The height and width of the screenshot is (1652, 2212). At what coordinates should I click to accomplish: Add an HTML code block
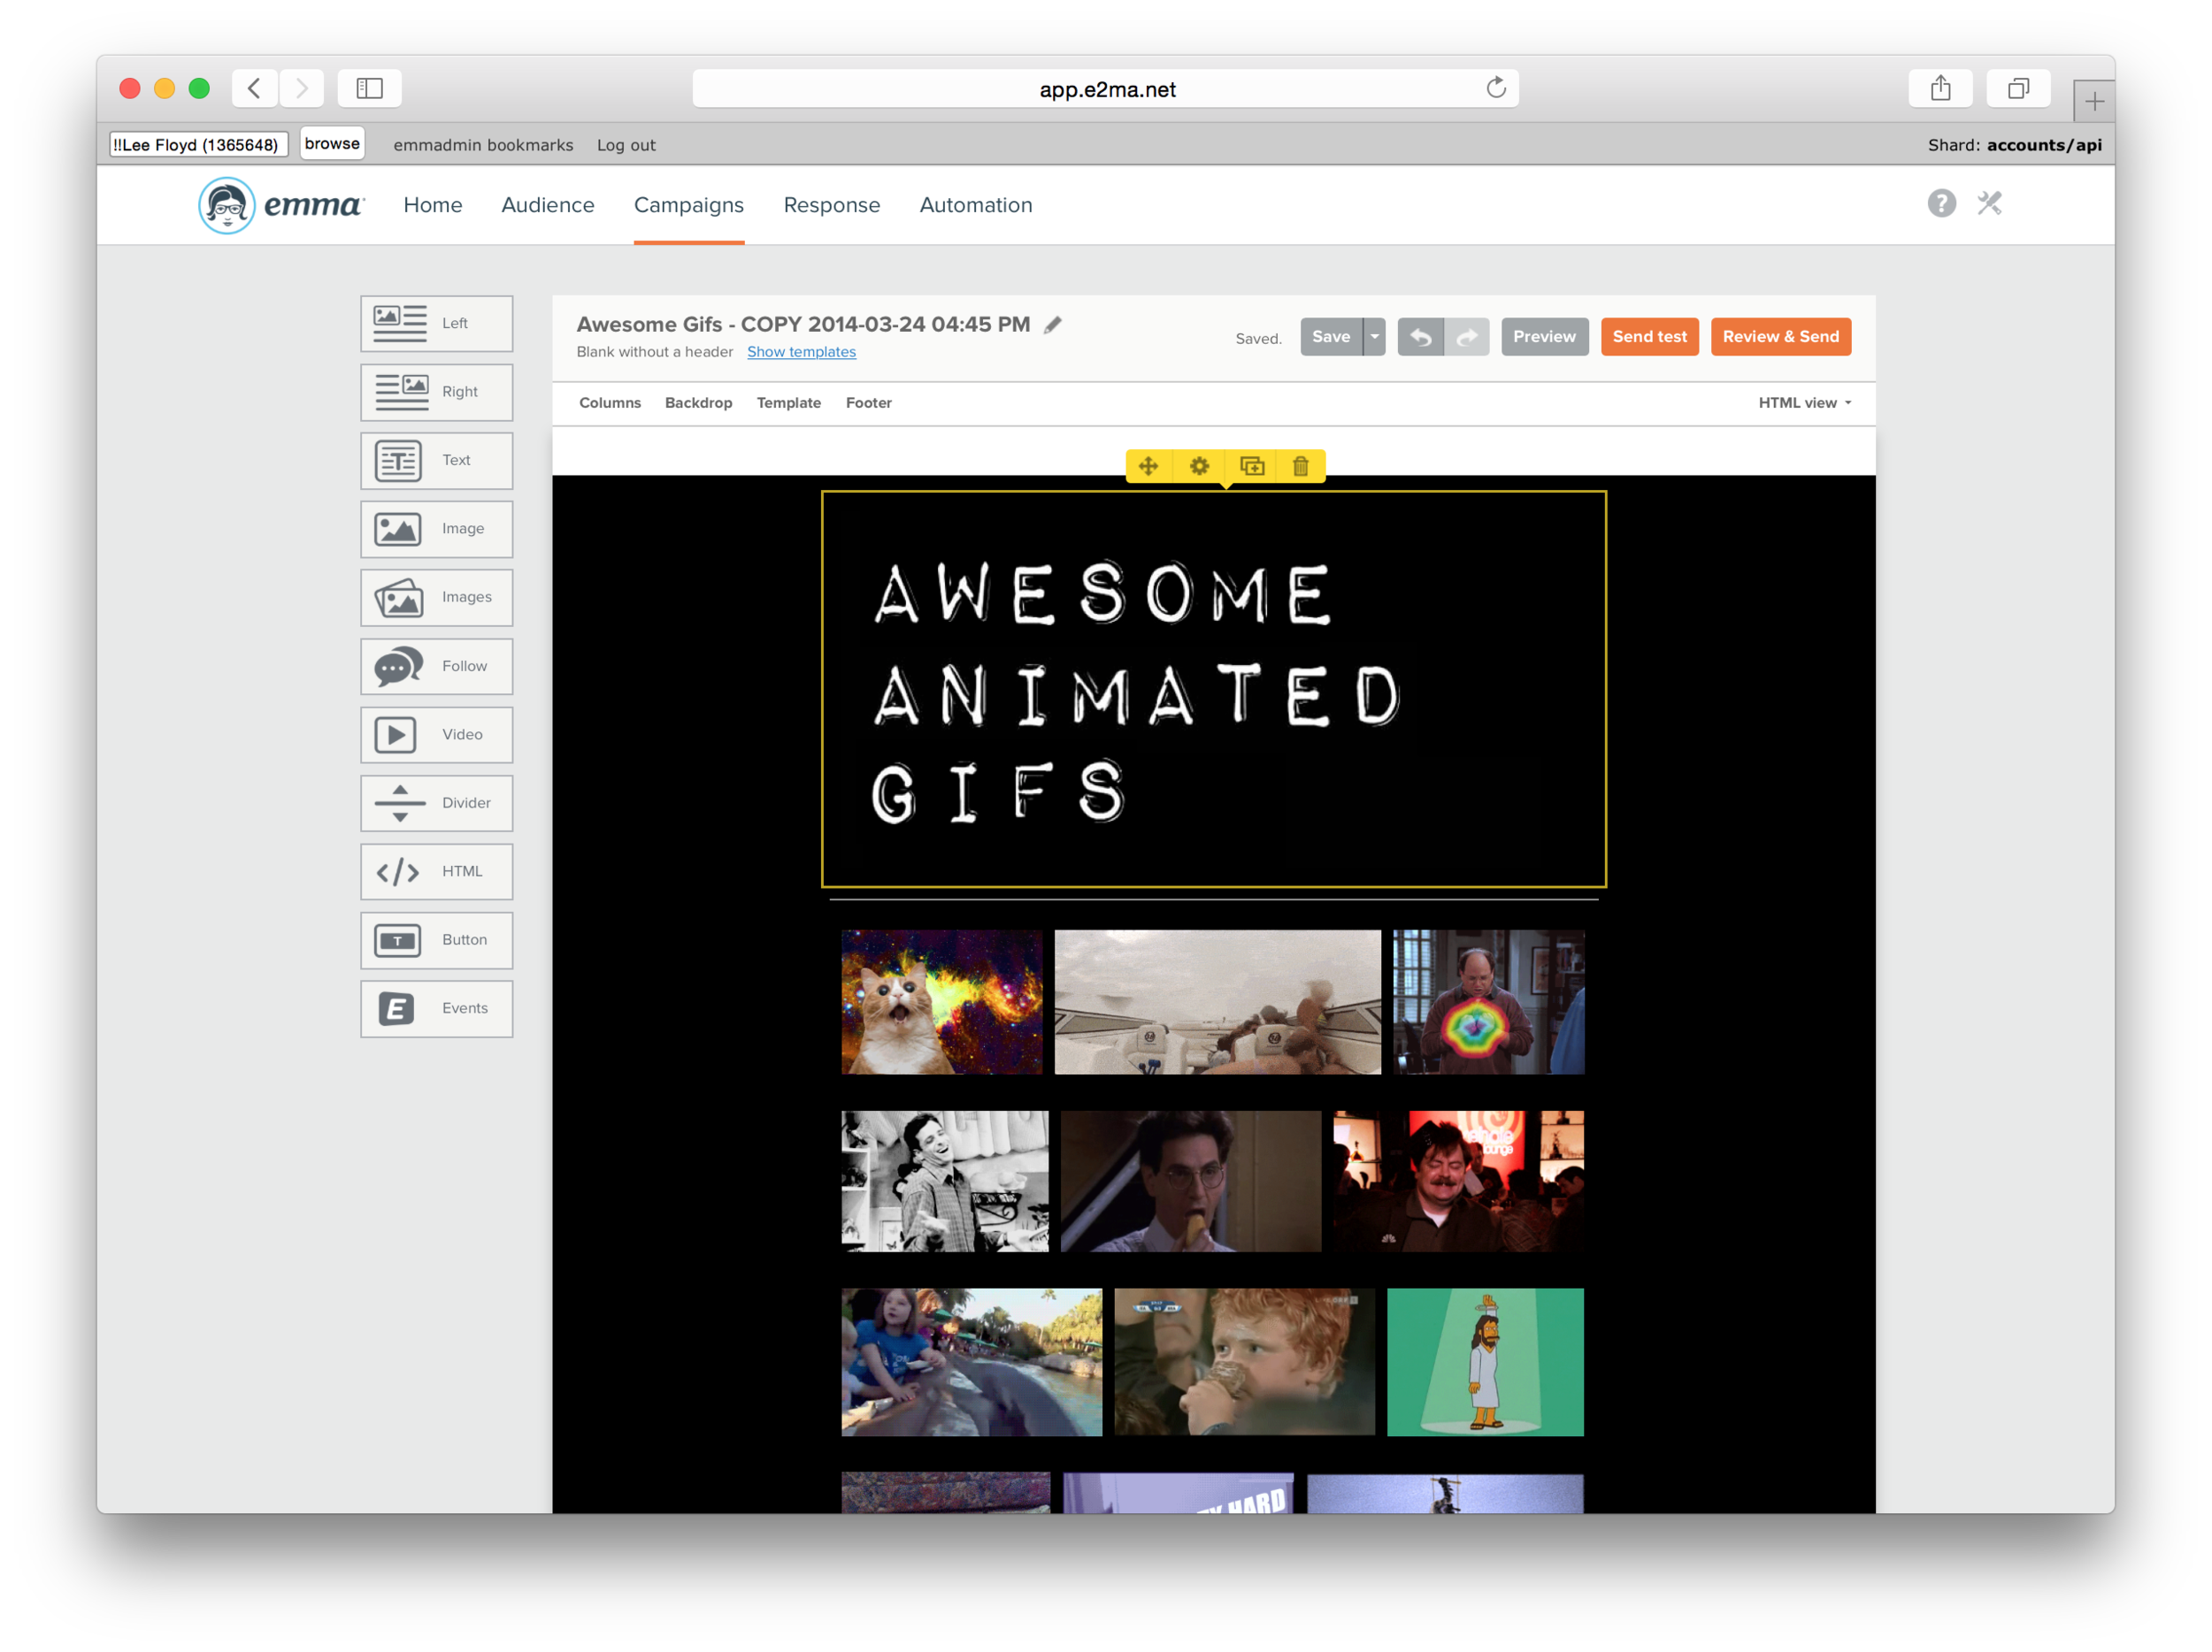[436, 870]
